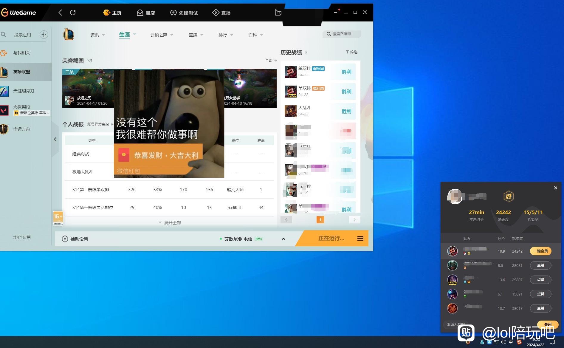Click the player avatar in popup header
This screenshot has height=348, width=564.
tap(455, 197)
